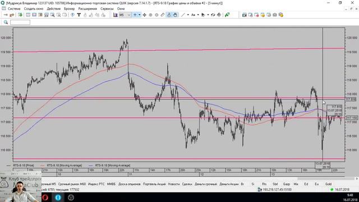The image size is (359, 202).
Task: Switch to Сделки tab
Action: point(187,184)
